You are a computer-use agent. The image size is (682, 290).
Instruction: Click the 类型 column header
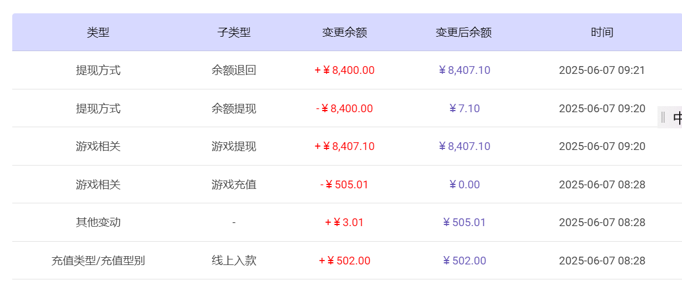point(98,32)
